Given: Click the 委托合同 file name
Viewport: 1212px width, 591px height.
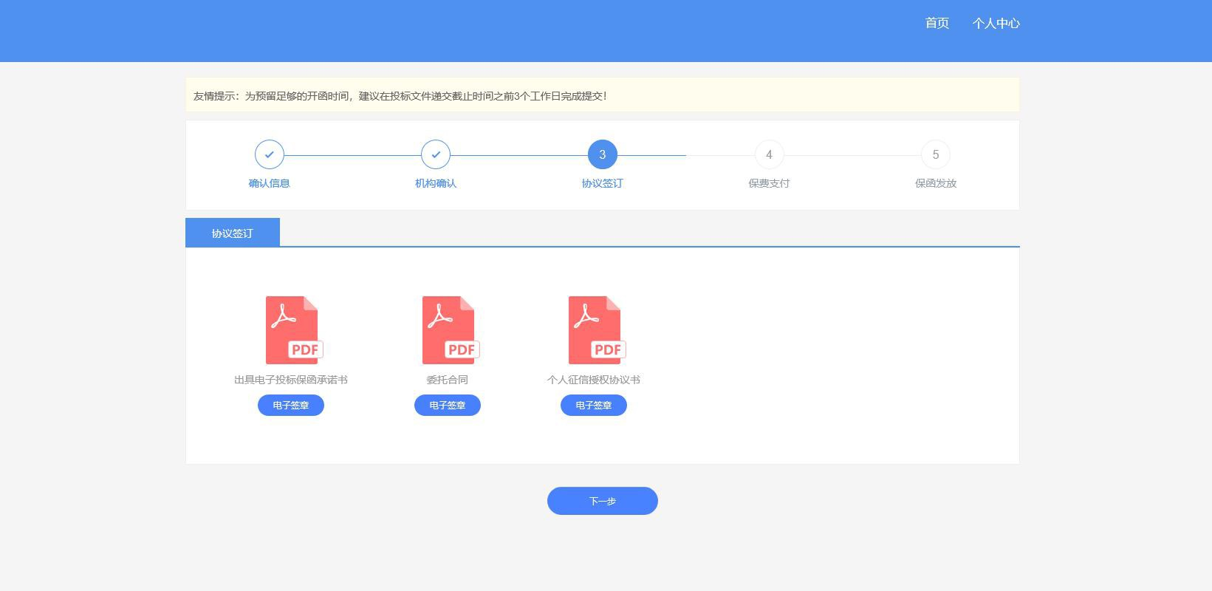Looking at the screenshot, I should pyautogui.click(x=448, y=380).
